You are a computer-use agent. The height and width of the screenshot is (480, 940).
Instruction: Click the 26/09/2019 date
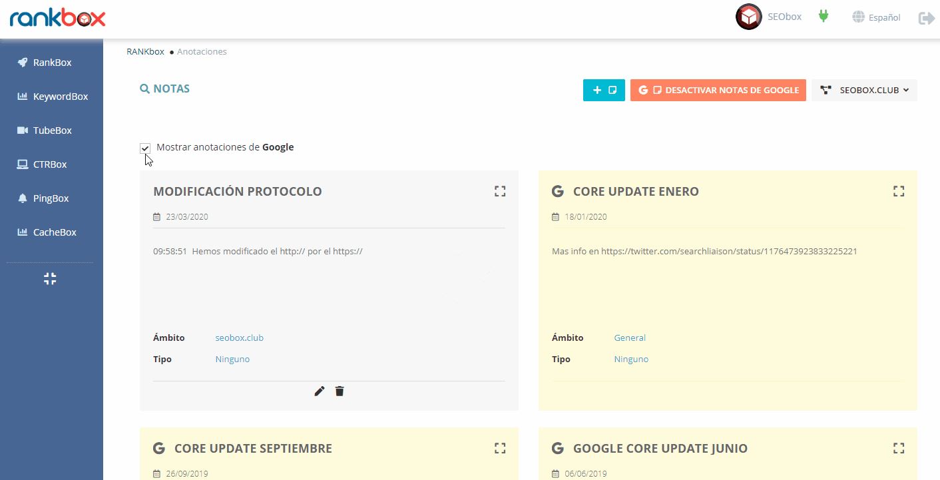point(187,474)
